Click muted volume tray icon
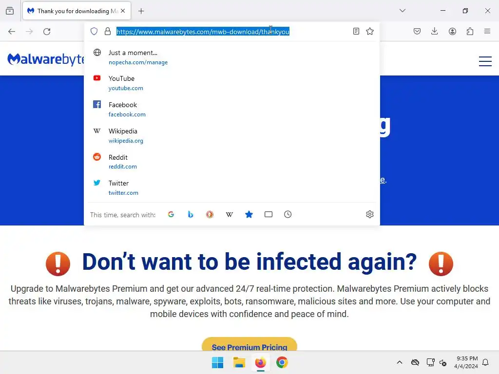This screenshot has width=499, height=374. pyautogui.click(x=443, y=362)
